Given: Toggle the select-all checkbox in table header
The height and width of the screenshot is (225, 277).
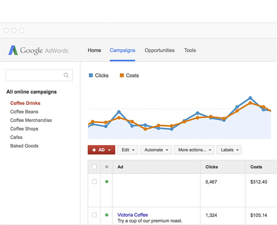Looking at the screenshot, I should 94,167.
